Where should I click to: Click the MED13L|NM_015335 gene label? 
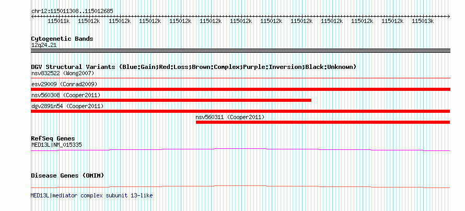(x=56, y=145)
